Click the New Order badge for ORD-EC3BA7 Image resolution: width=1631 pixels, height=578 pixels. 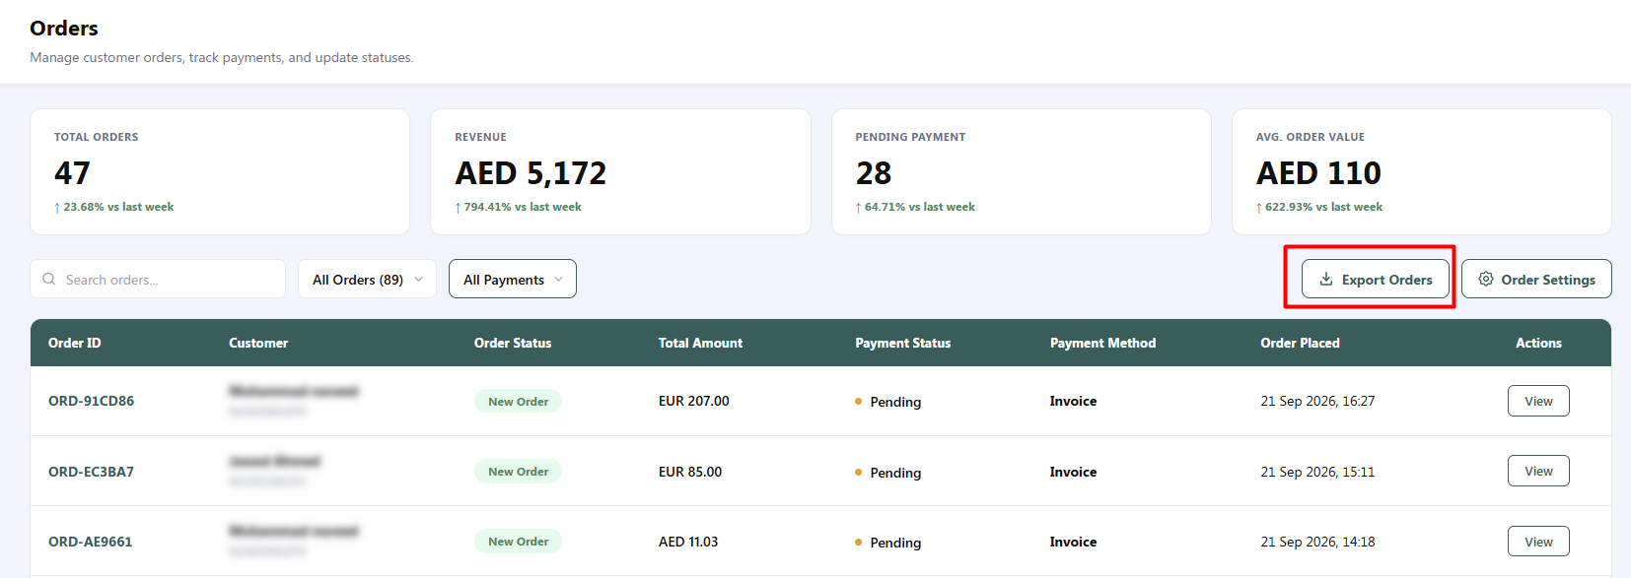(518, 472)
